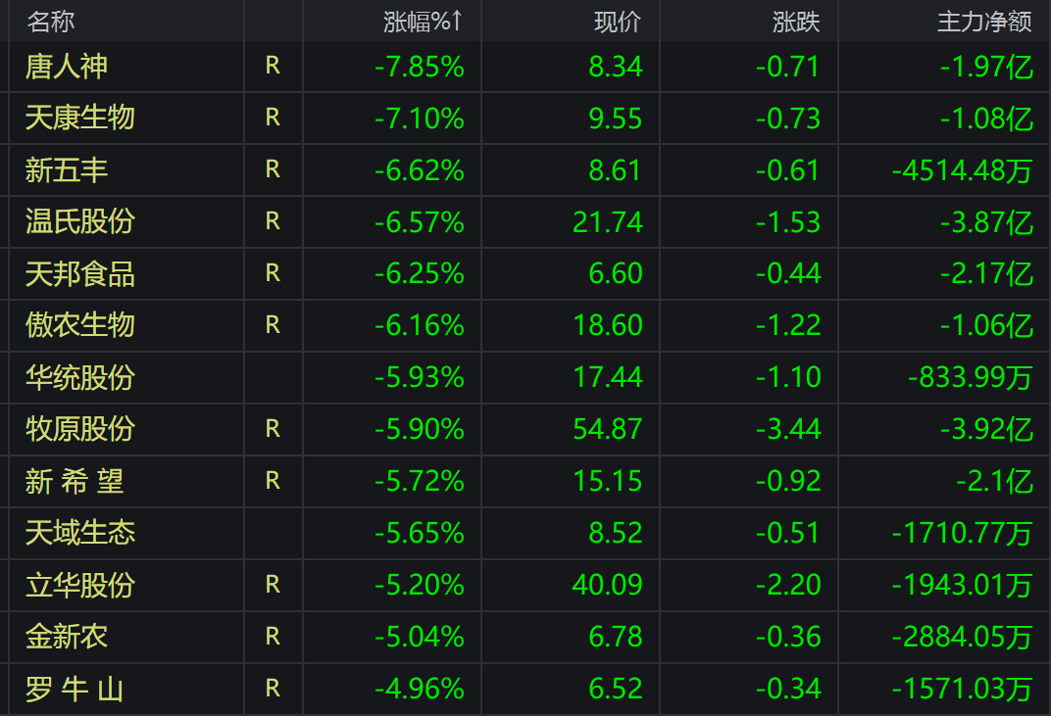Click the R marker for 傲农生物
This screenshot has width=1051, height=716.
coord(273,324)
